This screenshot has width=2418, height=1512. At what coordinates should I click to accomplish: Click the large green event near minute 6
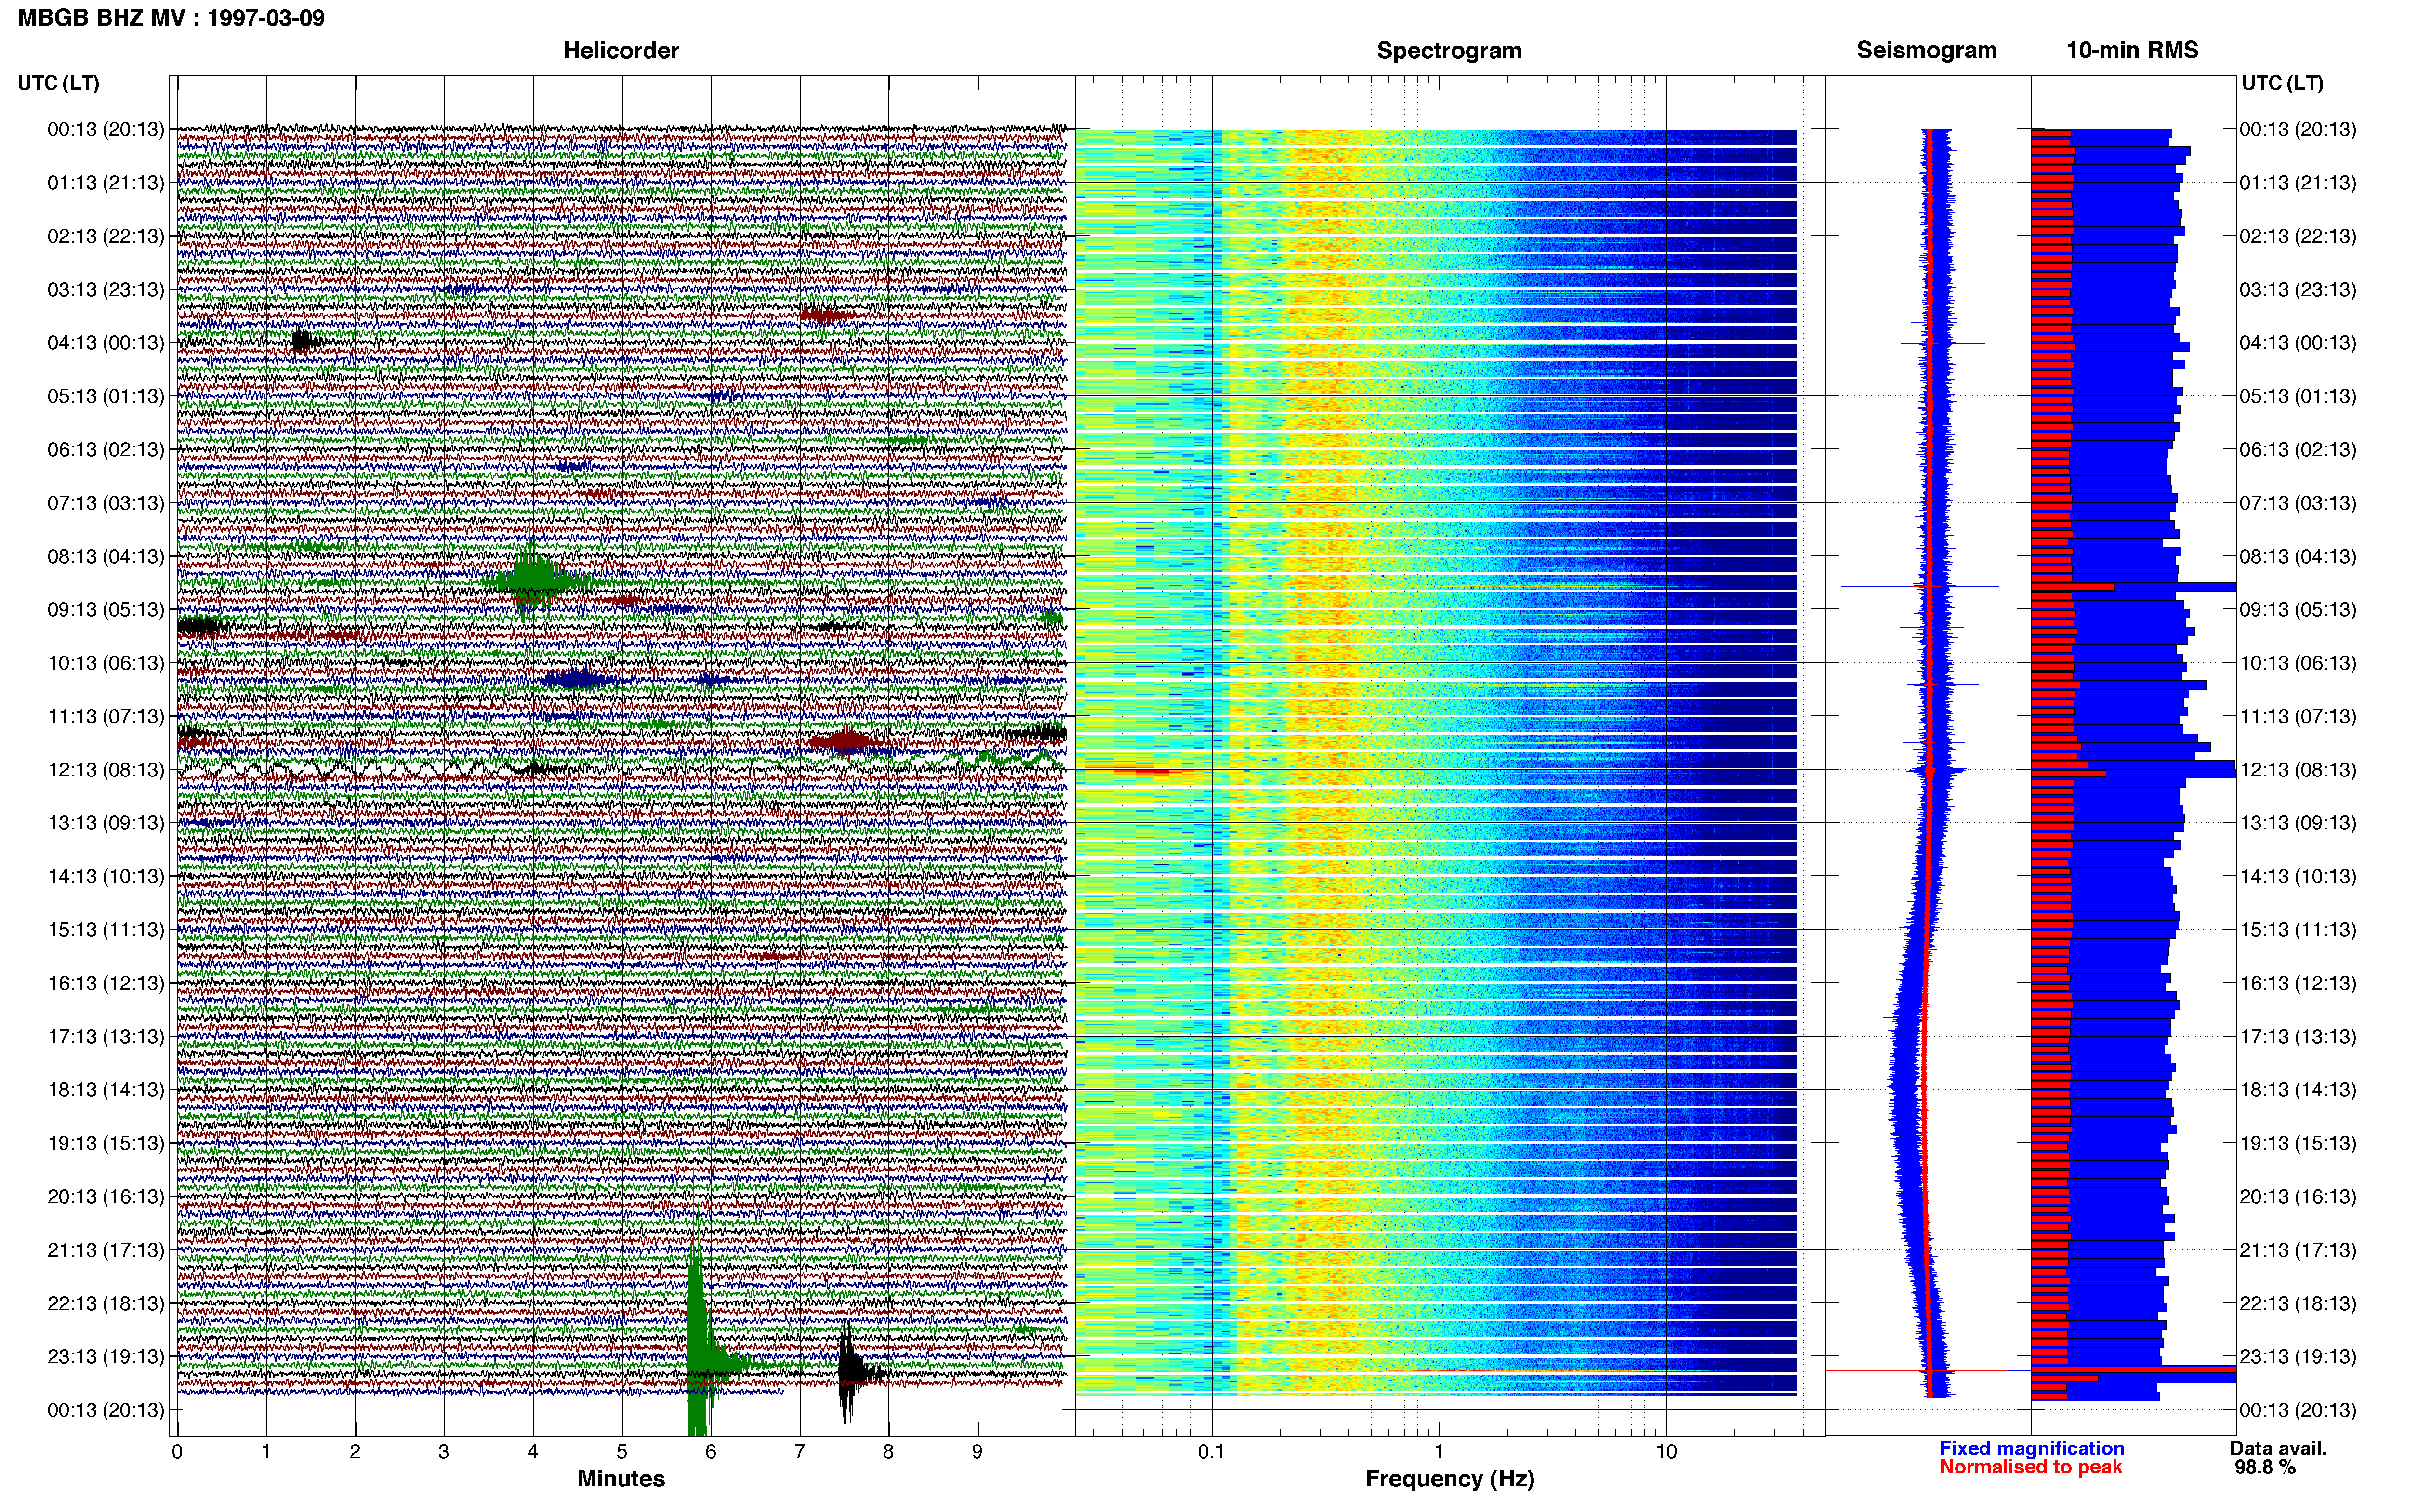click(x=700, y=1340)
